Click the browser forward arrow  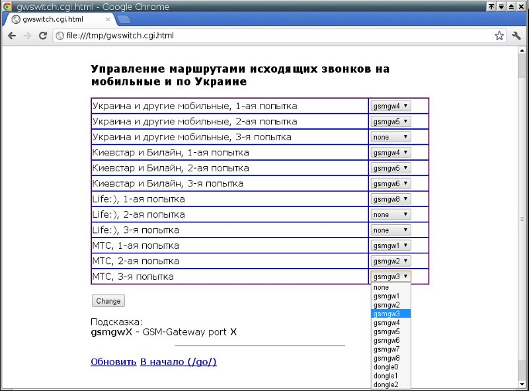click(27, 36)
